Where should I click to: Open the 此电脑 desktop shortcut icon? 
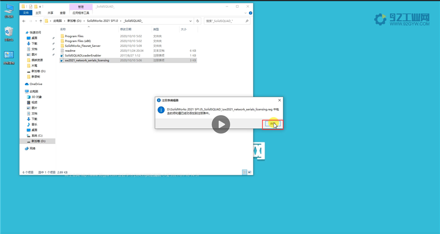(9, 11)
